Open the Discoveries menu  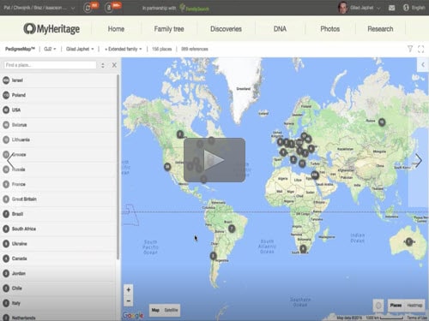[226, 29]
